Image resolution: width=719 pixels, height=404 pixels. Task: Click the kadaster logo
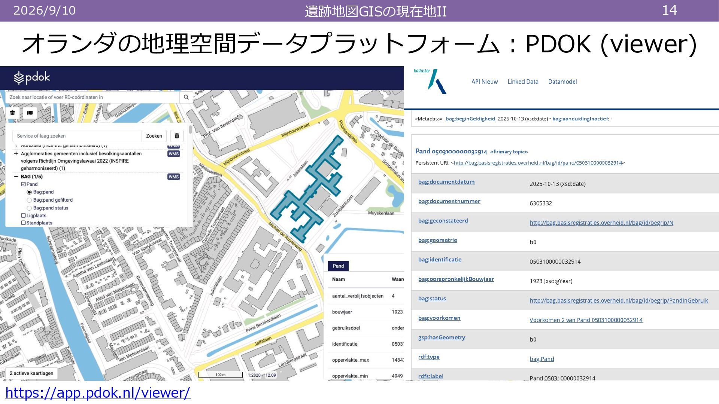(430, 81)
